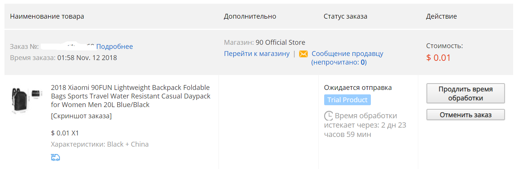
Task: Click the clock icon near processing time
Action: tap(328, 115)
